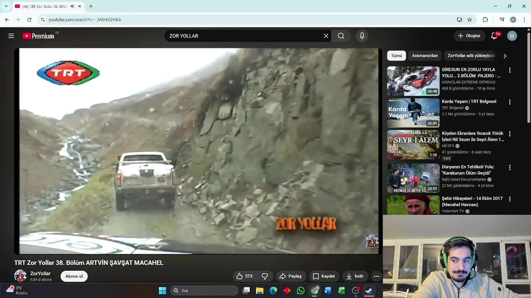
Task: Open Microsoft Edge from the taskbar
Action: click(x=273, y=291)
